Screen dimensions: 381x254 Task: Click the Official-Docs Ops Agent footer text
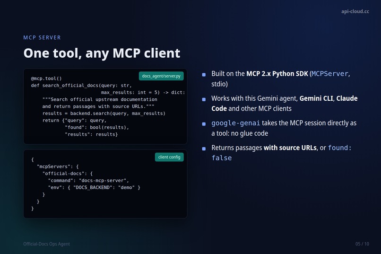coord(46,244)
